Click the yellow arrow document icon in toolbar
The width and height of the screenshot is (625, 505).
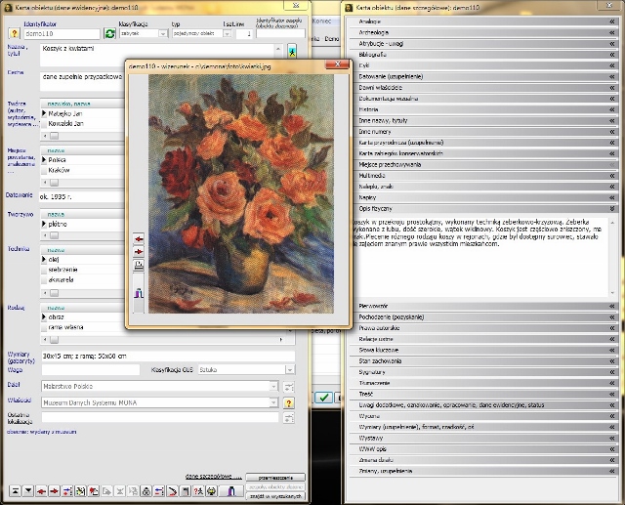[x=80, y=491]
